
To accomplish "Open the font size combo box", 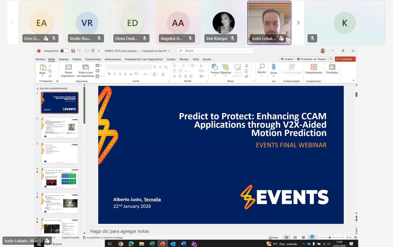I will point(147,67).
